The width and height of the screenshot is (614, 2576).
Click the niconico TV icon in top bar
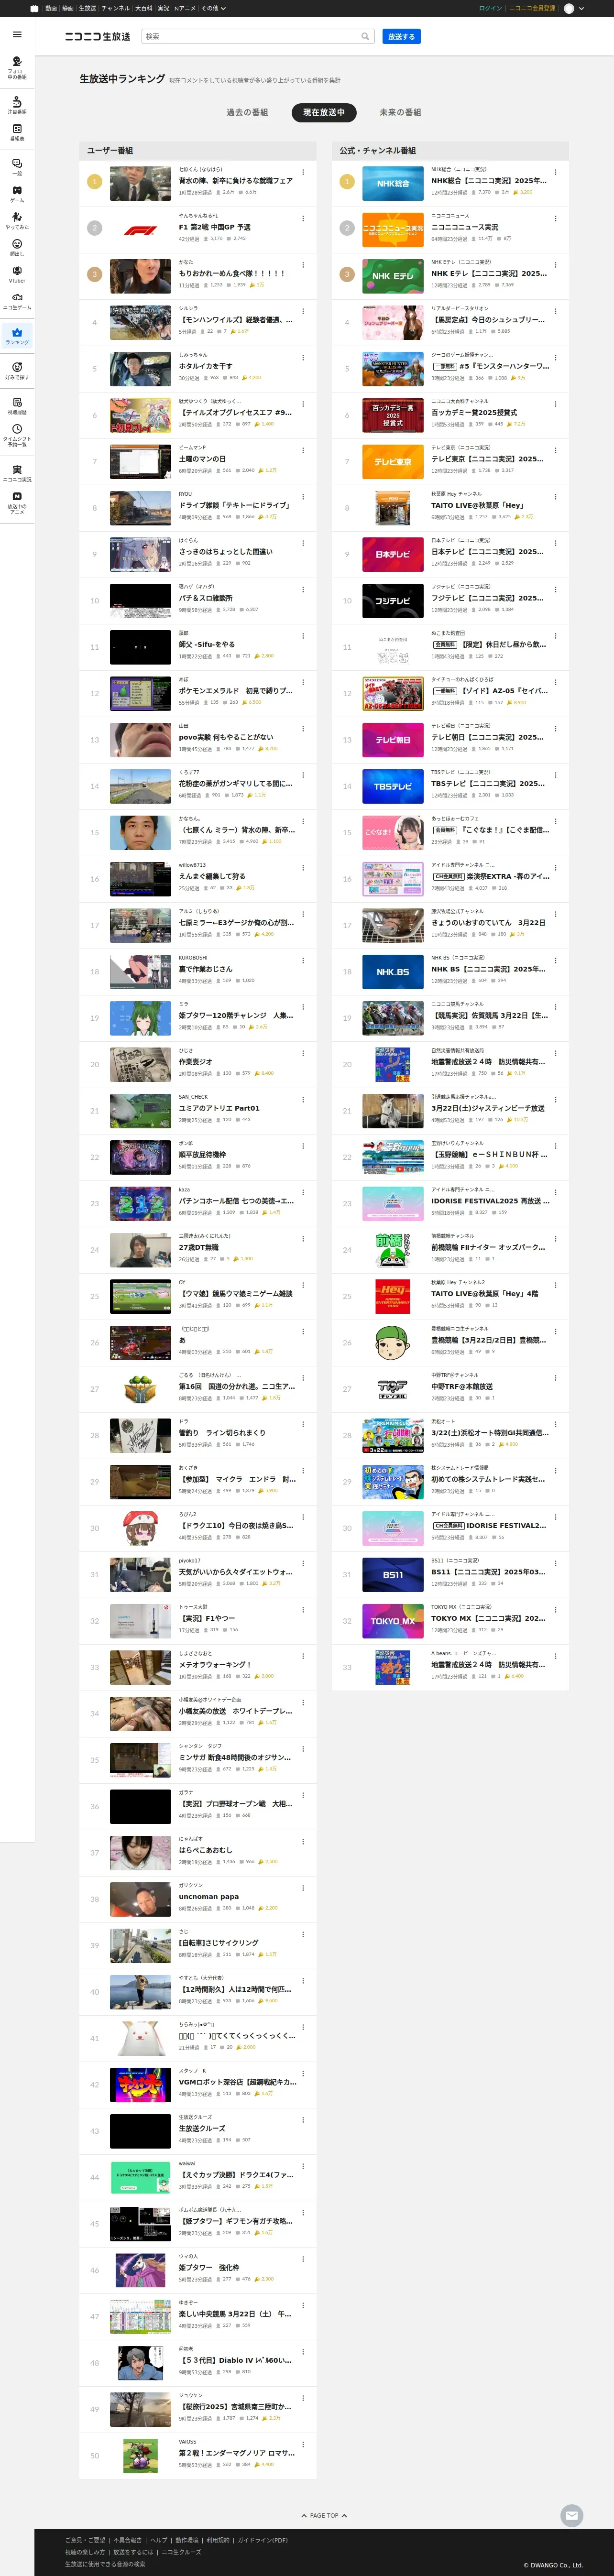35,8
